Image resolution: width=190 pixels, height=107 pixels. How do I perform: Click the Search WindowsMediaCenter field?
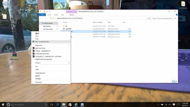point(164,18)
